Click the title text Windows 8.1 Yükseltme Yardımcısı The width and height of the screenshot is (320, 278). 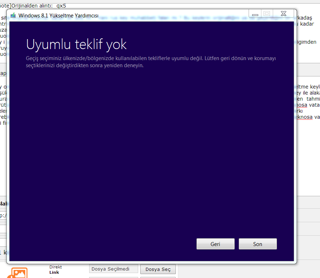(x=58, y=16)
